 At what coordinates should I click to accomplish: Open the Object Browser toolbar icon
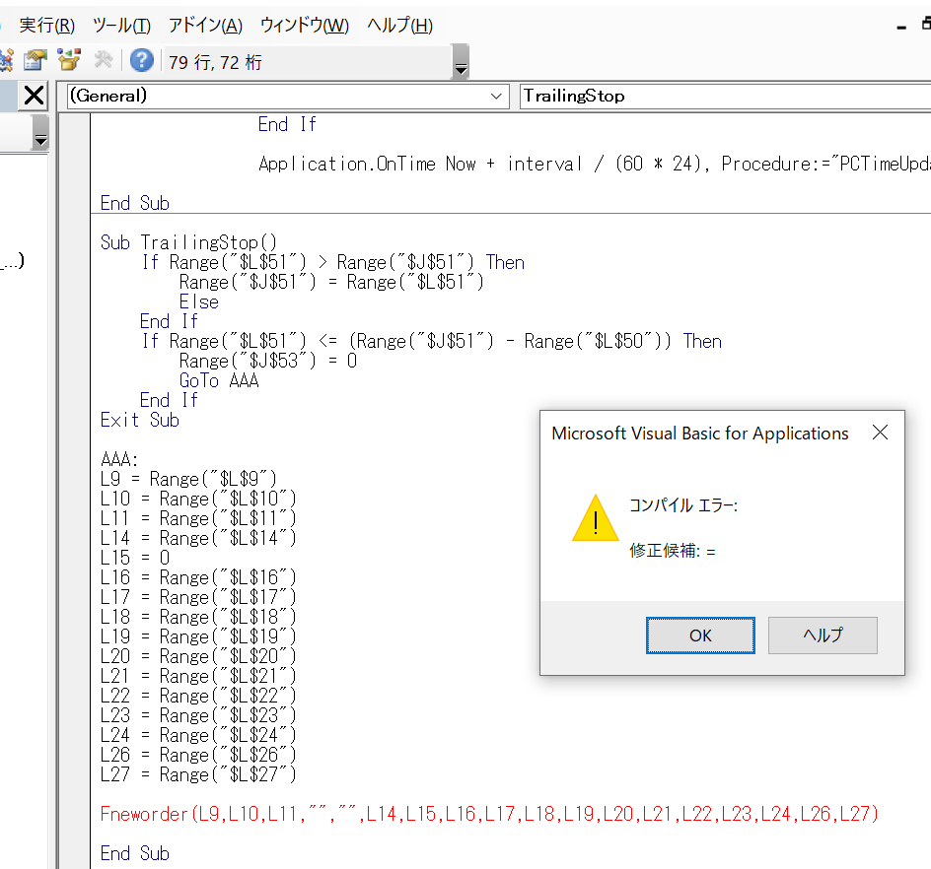click(x=68, y=61)
